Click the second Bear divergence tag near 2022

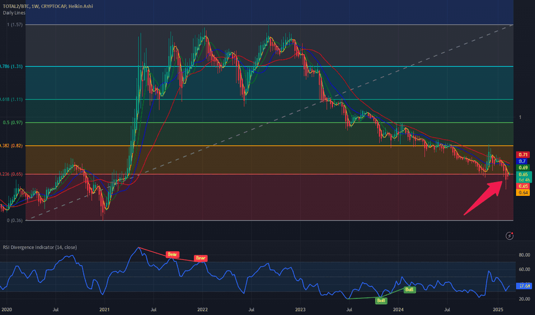201,258
